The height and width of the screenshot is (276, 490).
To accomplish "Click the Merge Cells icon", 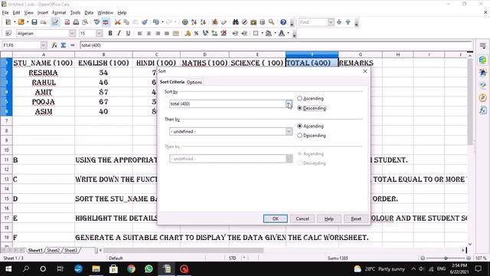I will 176,33.
